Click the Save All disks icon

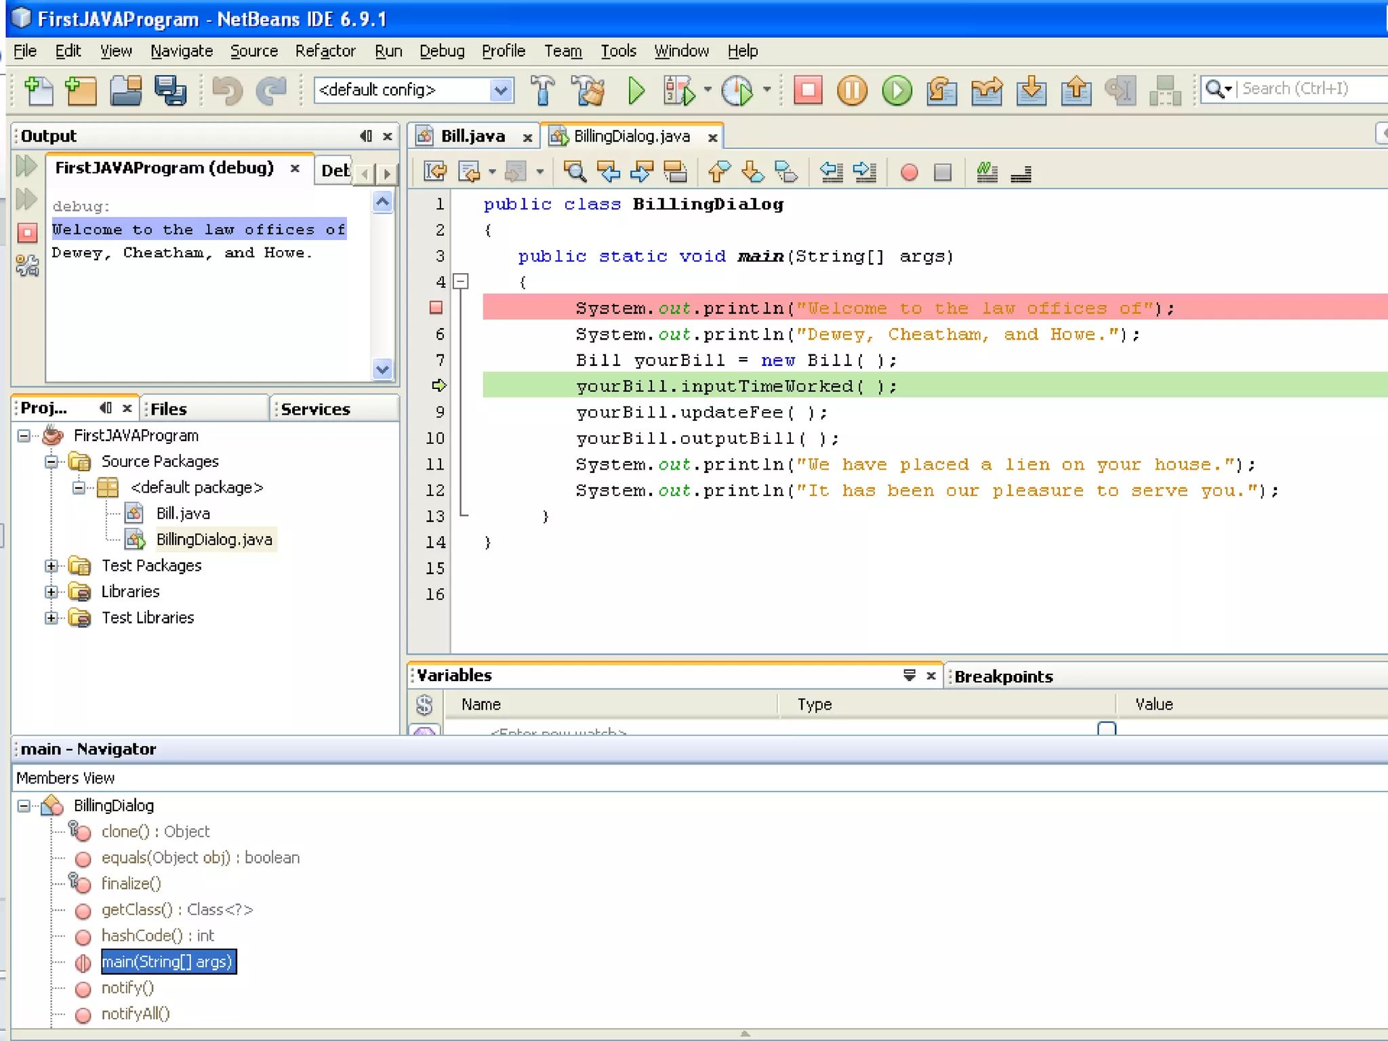[169, 90]
